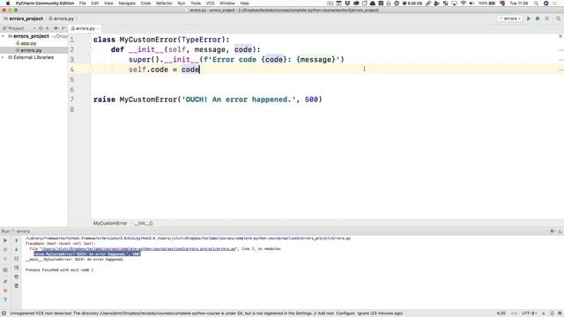Click the Debug bug icon in toolbar
Image resolution: width=564 pixels, height=317 pixels.
coord(538,18)
